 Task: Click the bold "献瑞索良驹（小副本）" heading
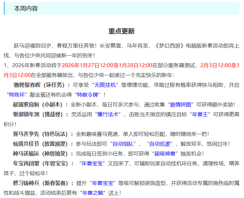(x=41, y=104)
